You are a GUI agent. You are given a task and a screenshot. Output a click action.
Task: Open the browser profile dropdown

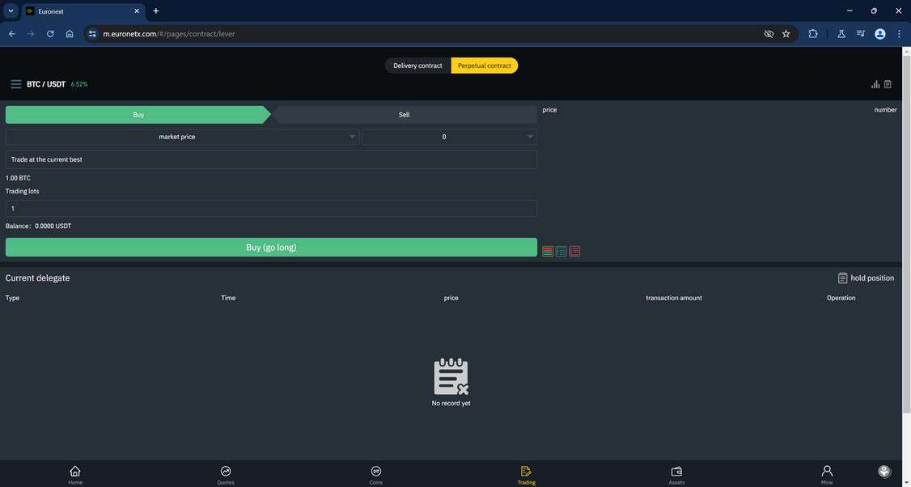click(x=879, y=33)
